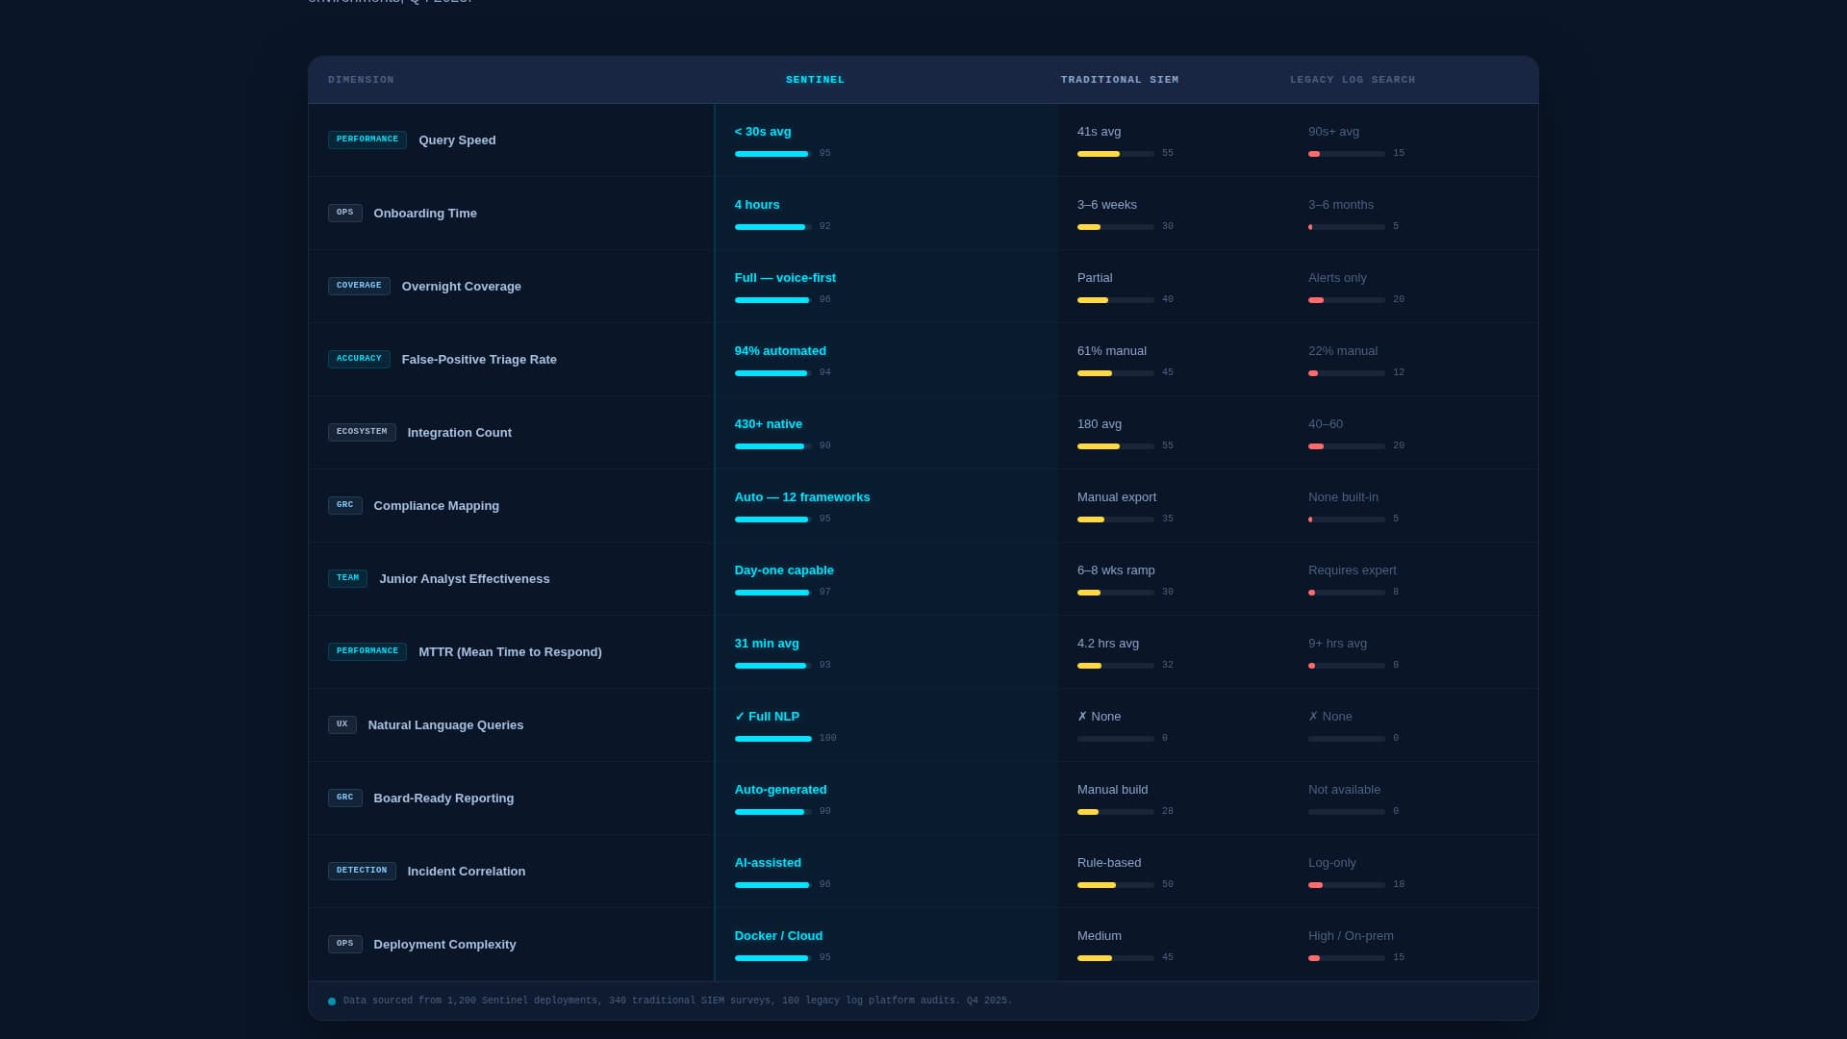Click the '4 hours' Sentinel value

click(757, 205)
